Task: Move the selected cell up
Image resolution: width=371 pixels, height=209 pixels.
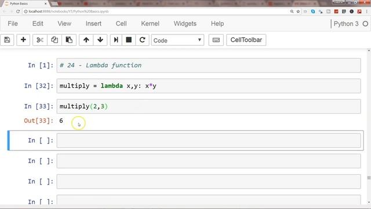Action: [x=86, y=40]
